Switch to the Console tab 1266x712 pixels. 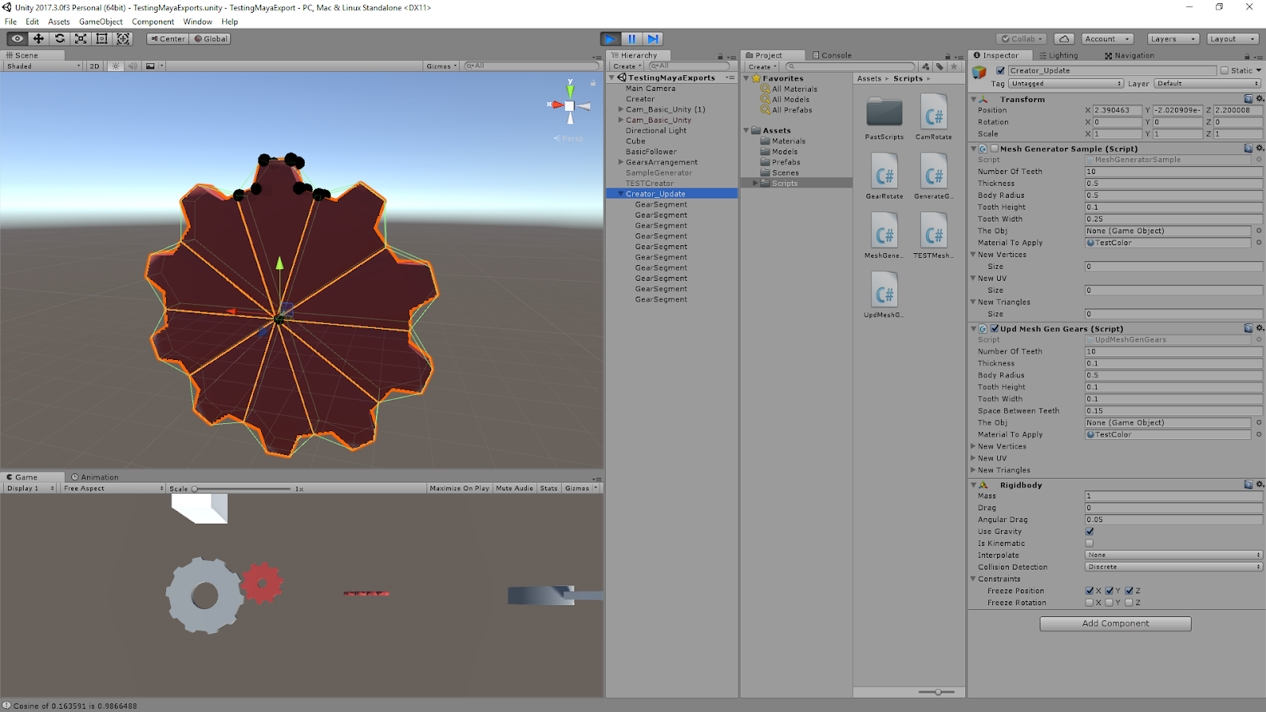832,55
